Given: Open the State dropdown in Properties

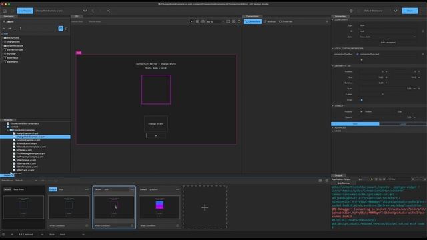Looking at the screenshot, I should tap(387, 37).
